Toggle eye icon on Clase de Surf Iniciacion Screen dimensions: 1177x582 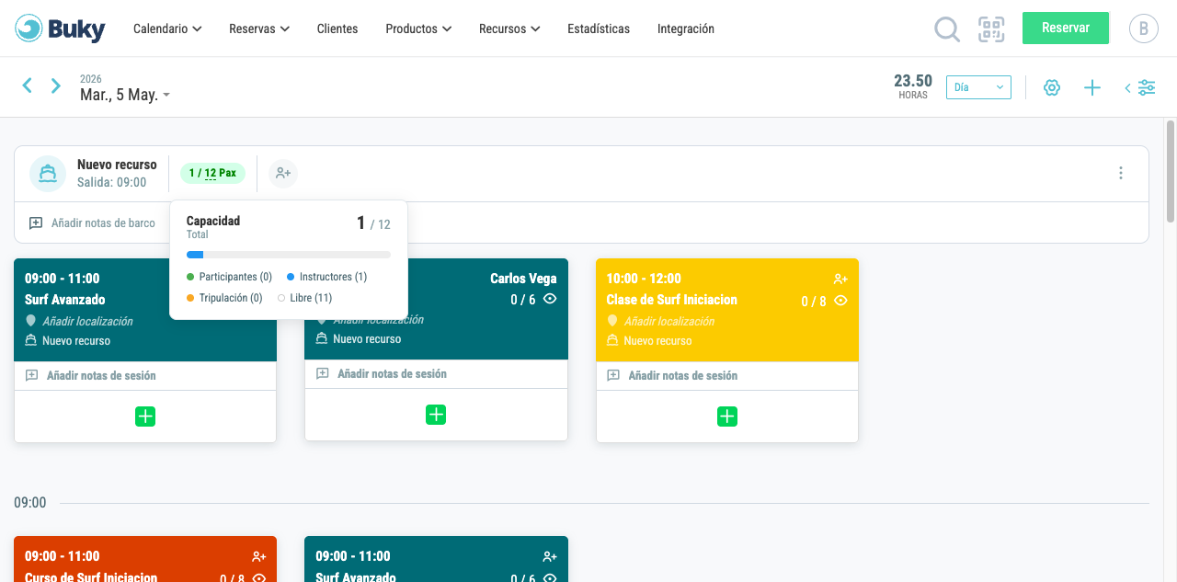[840, 301]
